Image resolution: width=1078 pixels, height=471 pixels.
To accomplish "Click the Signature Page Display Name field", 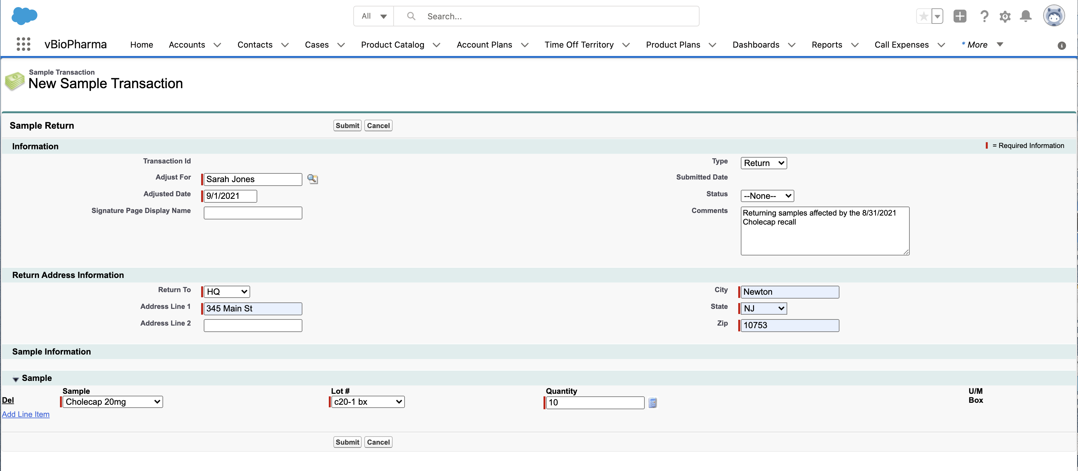I will point(253,213).
